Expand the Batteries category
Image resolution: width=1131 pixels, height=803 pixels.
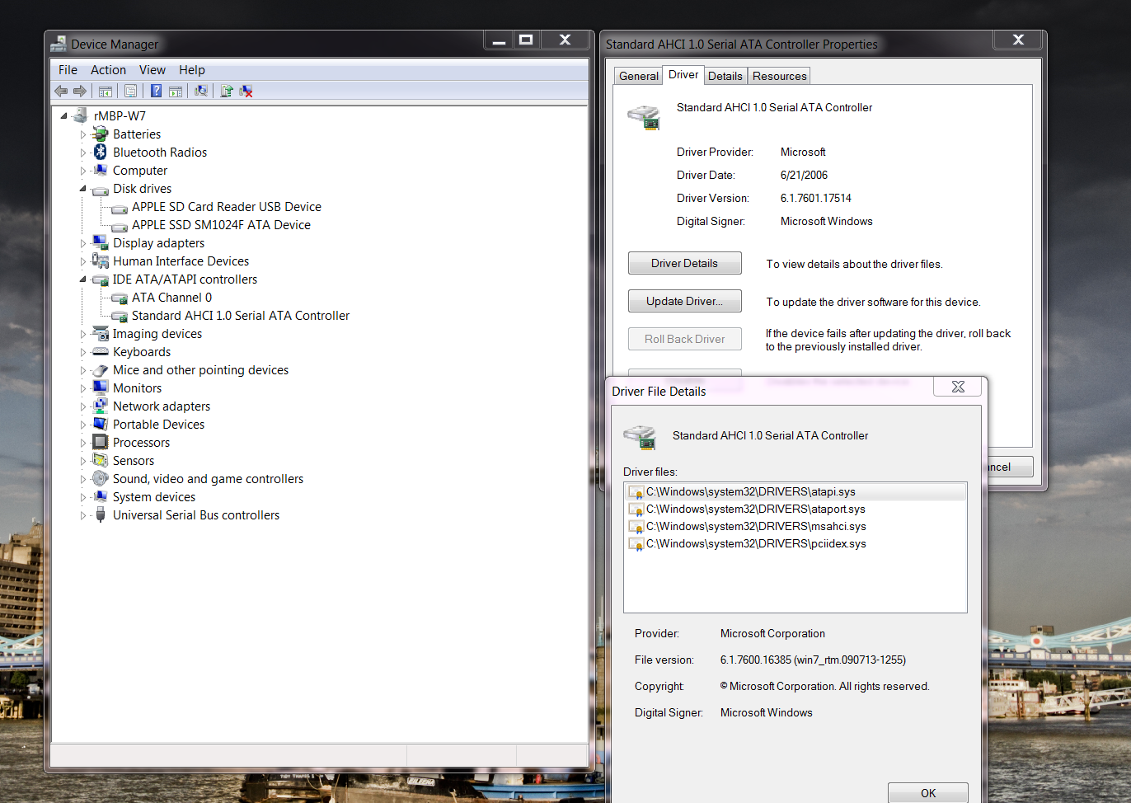83,134
